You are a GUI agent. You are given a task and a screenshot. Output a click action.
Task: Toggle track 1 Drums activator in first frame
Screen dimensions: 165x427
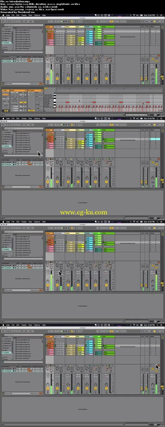[x=47, y=79]
